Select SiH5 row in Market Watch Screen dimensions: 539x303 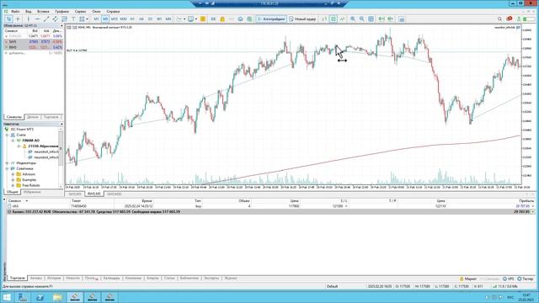[x=33, y=41]
